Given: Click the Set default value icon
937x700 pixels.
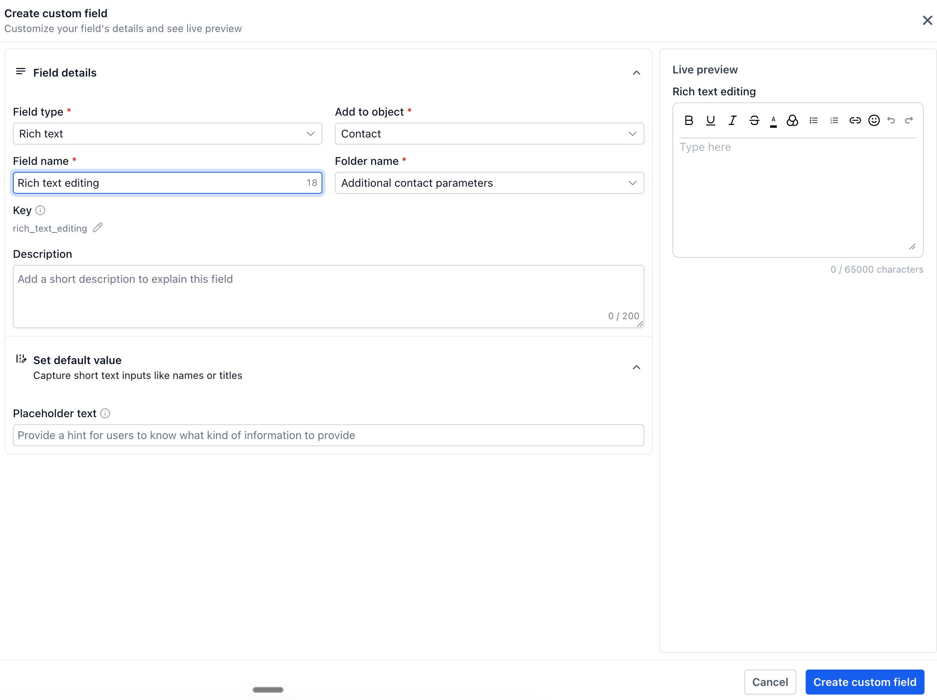Looking at the screenshot, I should (21, 359).
